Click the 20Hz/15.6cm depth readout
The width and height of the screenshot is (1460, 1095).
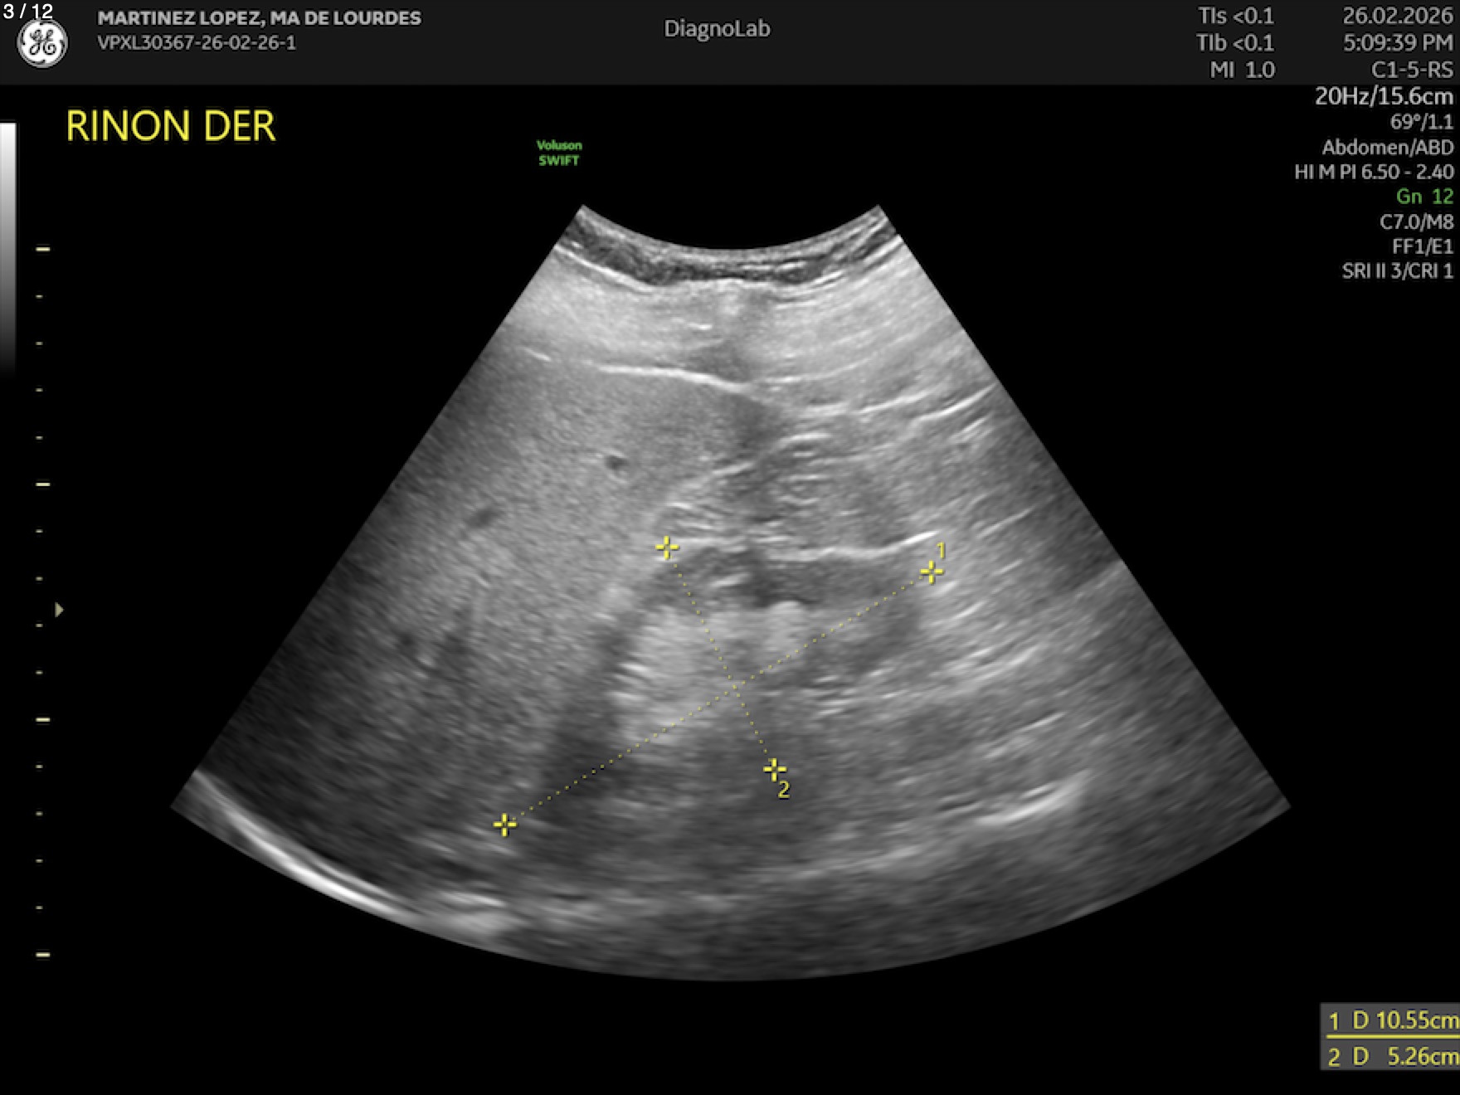click(x=1383, y=96)
